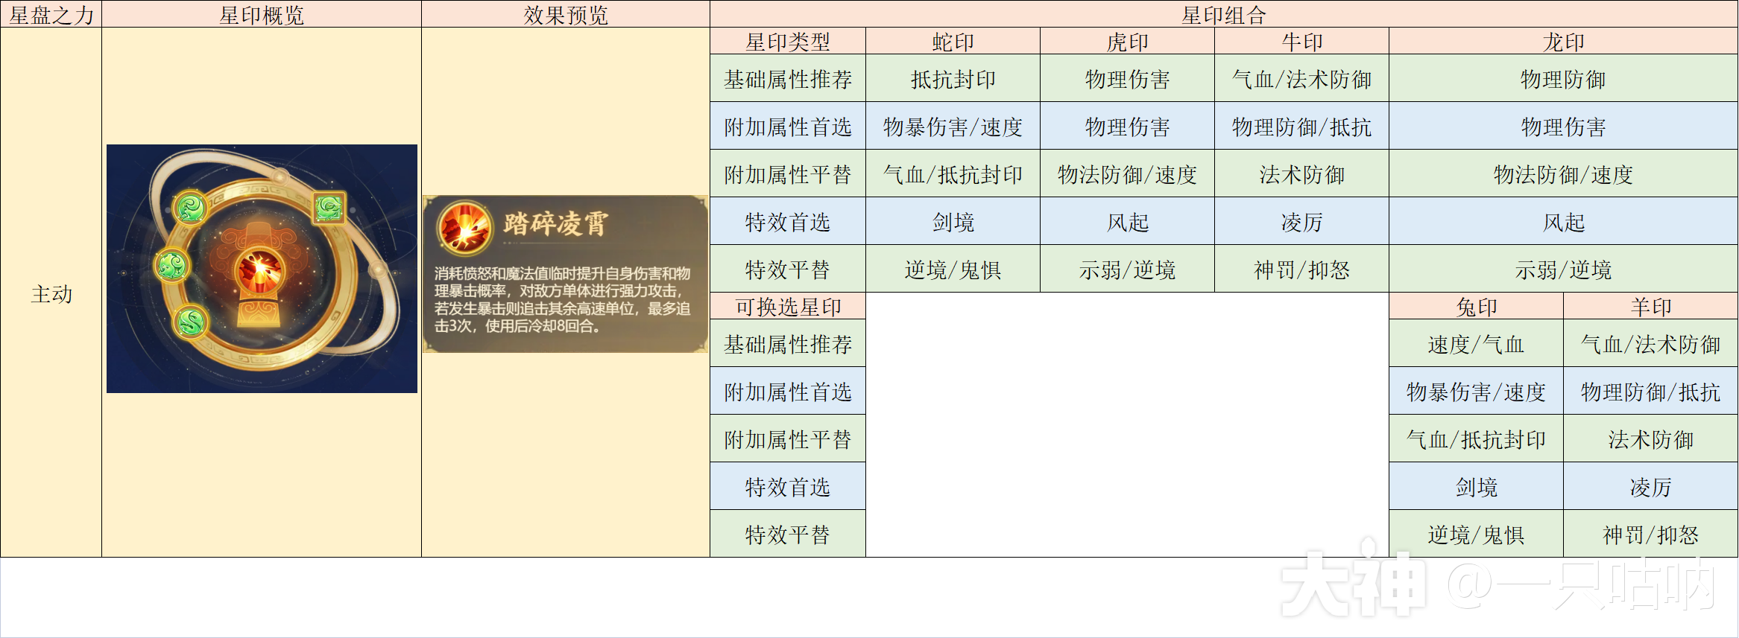
Task: Click 特效平替 label below 可换选星印
Action: point(788,535)
